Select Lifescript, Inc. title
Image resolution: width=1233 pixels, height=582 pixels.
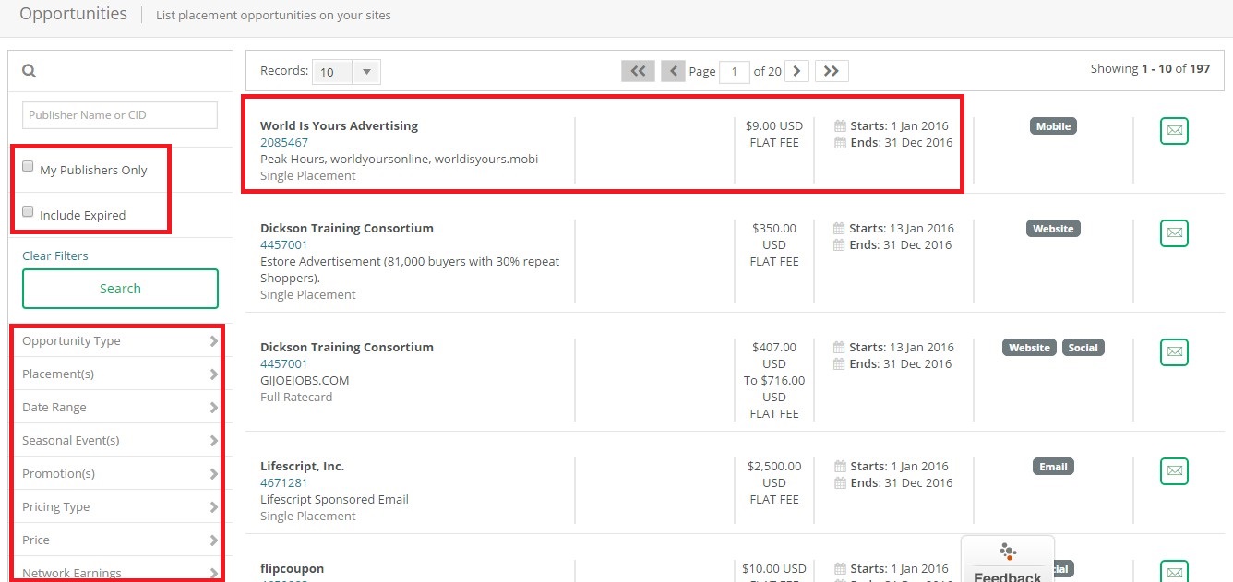tap(302, 466)
